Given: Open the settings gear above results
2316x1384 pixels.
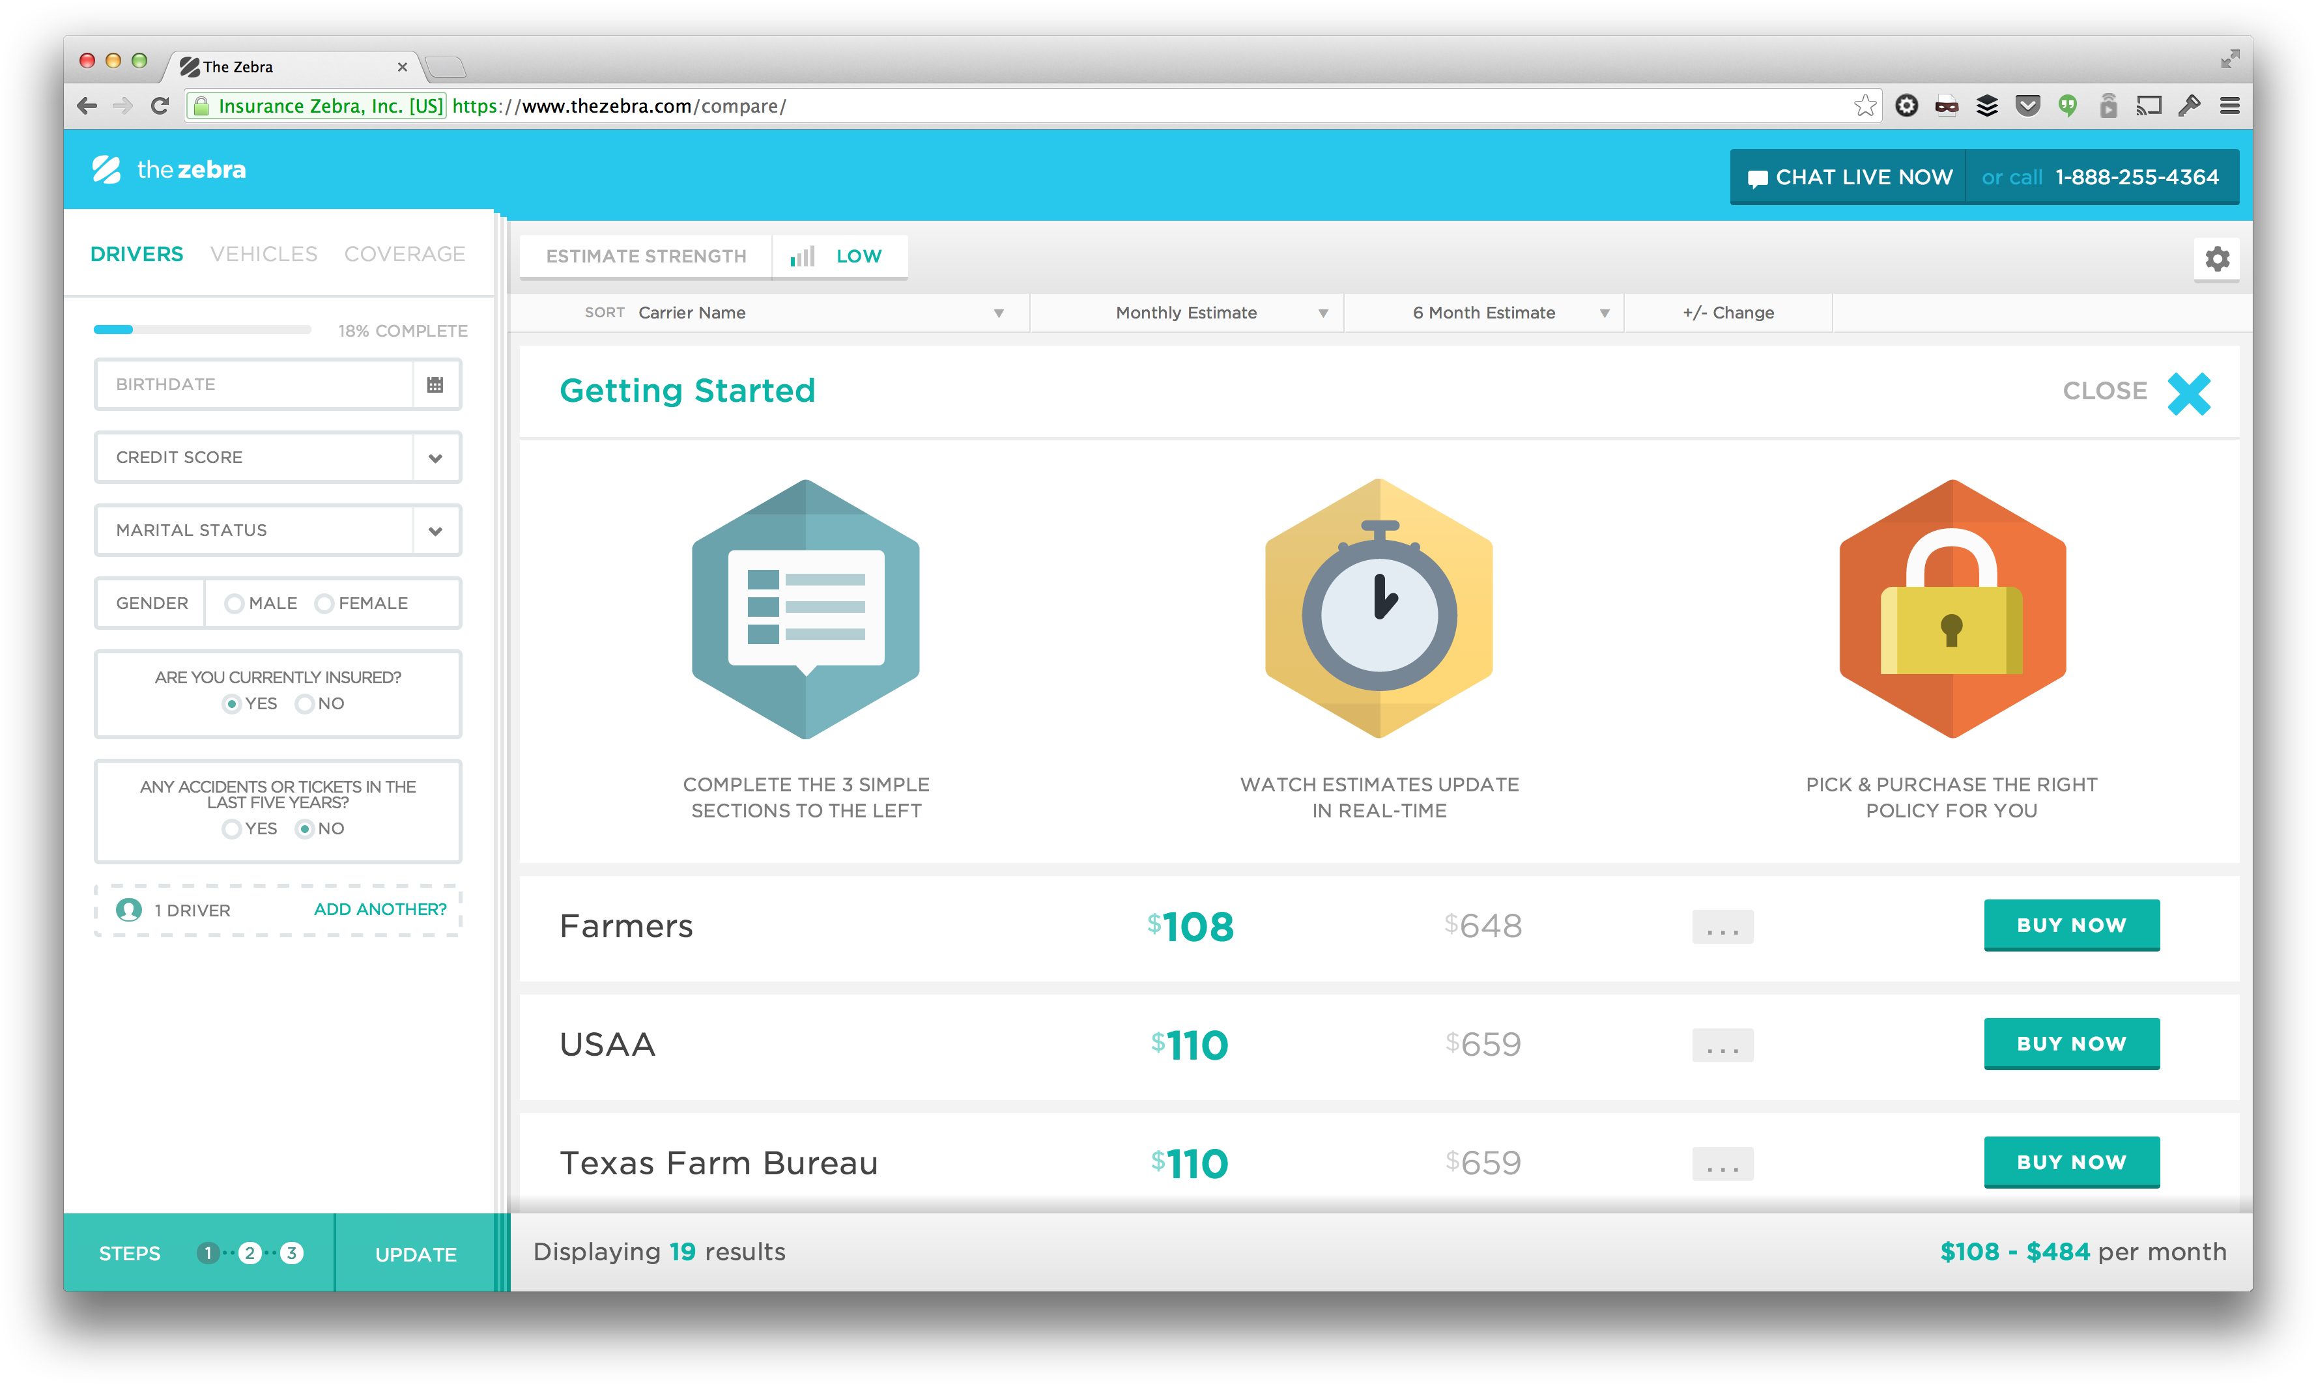Looking at the screenshot, I should (x=2216, y=259).
